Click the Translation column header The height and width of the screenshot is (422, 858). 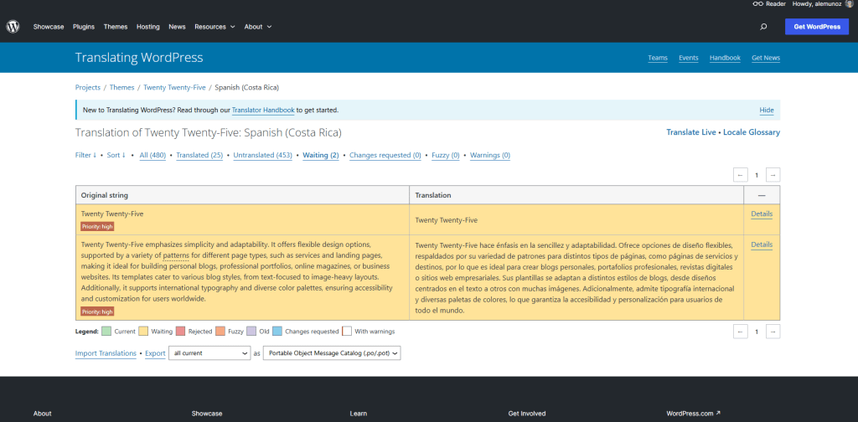(576, 195)
